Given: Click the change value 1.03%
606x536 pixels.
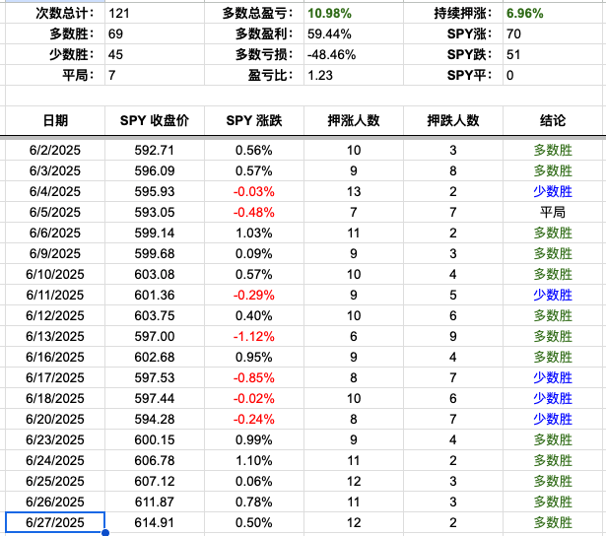Looking at the screenshot, I should pos(254,234).
